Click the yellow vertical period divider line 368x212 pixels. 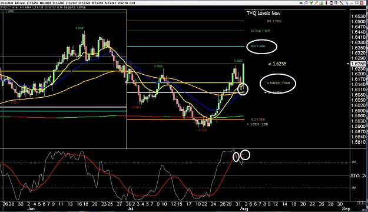(x=127, y=79)
